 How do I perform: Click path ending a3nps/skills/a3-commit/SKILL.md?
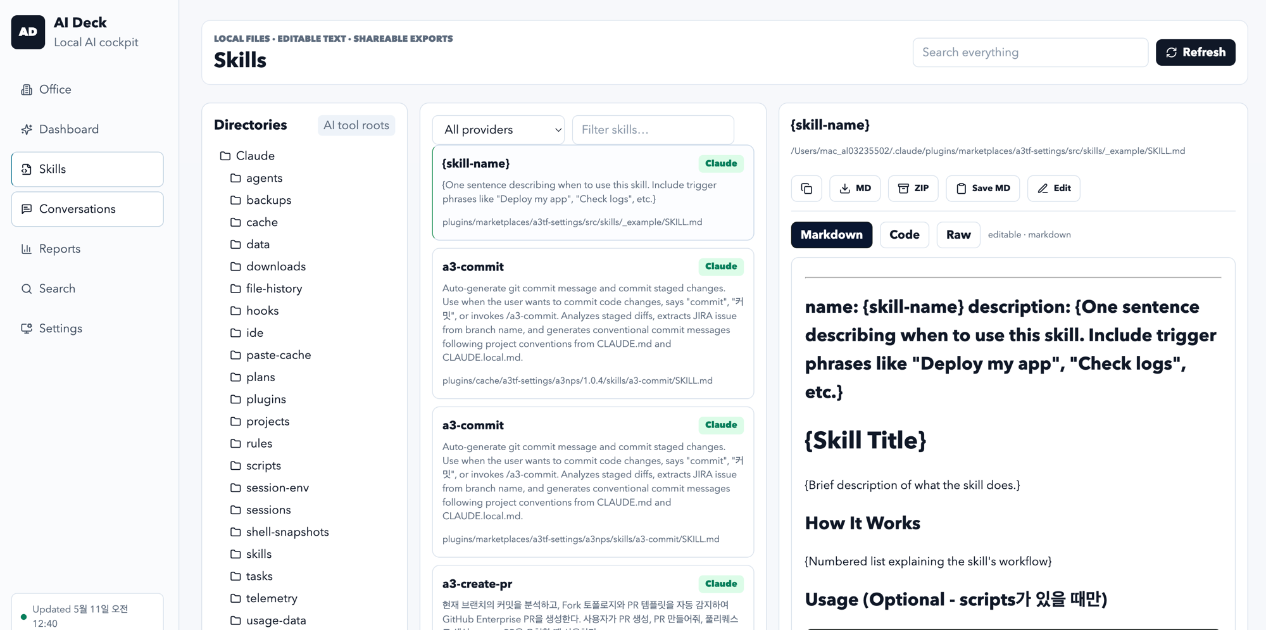[580, 539]
